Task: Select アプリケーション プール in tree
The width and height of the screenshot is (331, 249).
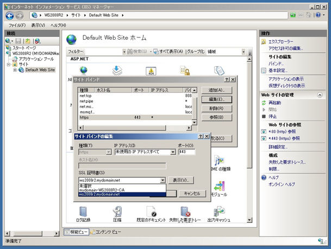Action: [x=36, y=59]
